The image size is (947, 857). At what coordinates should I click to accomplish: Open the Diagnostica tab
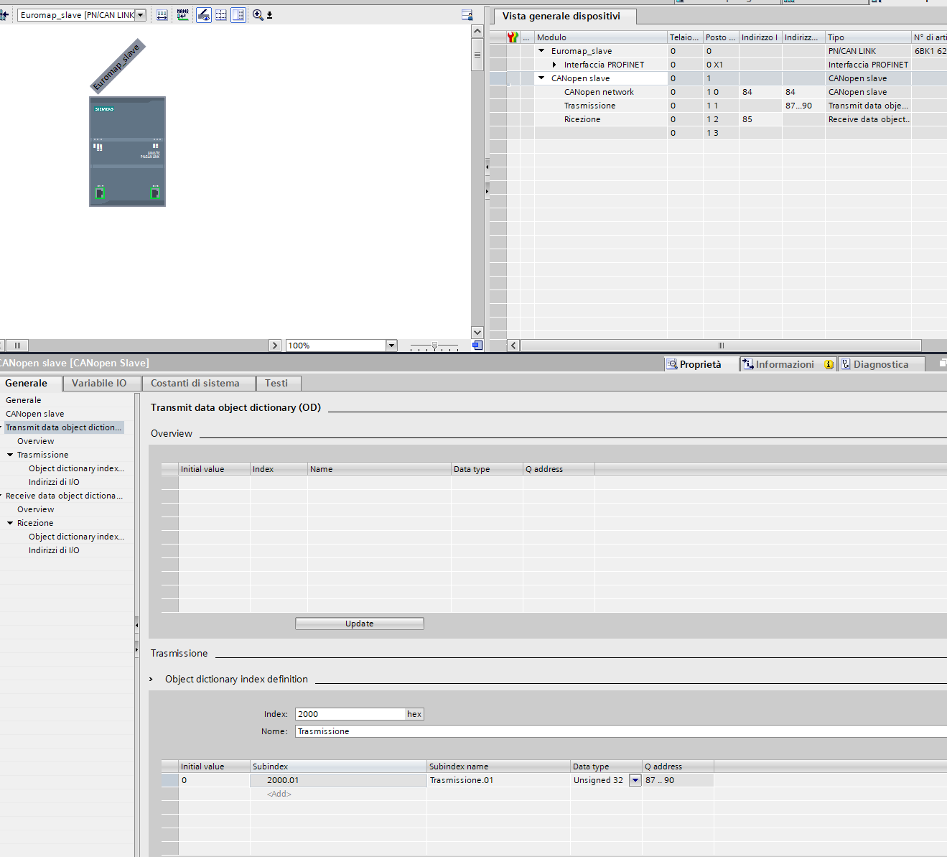(880, 364)
